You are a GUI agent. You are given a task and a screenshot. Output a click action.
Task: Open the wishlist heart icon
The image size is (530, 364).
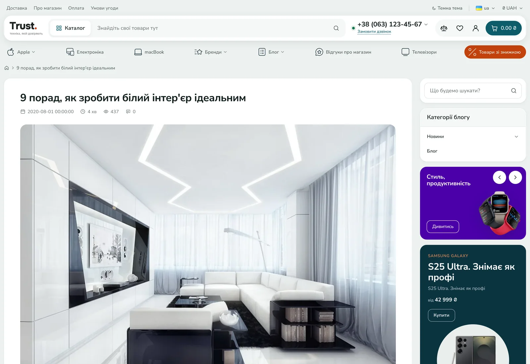460,28
